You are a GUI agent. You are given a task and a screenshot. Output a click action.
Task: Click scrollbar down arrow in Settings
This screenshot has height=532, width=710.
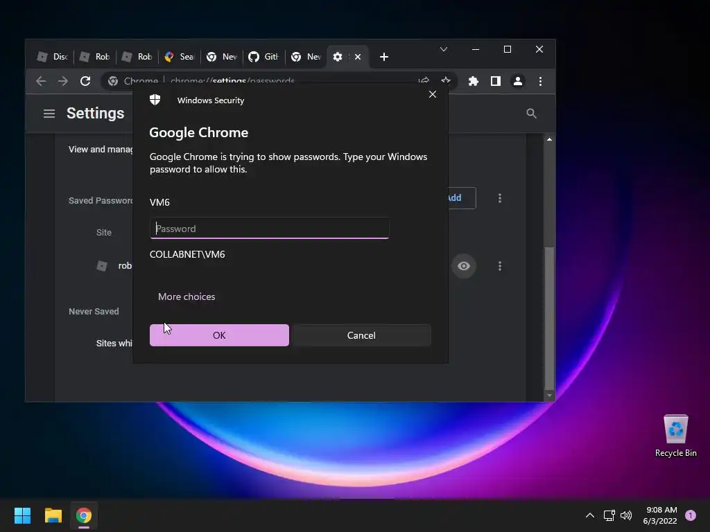pyautogui.click(x=549, y=396)
